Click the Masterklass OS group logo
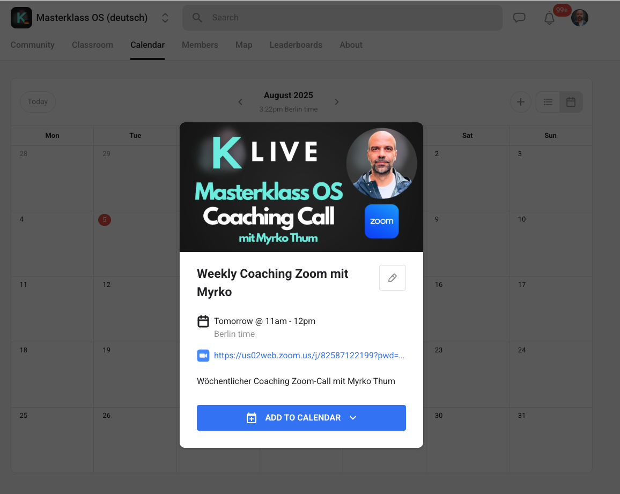Image resolution: width=620 pixels, height=494 pixels. (x=21, y=18)
